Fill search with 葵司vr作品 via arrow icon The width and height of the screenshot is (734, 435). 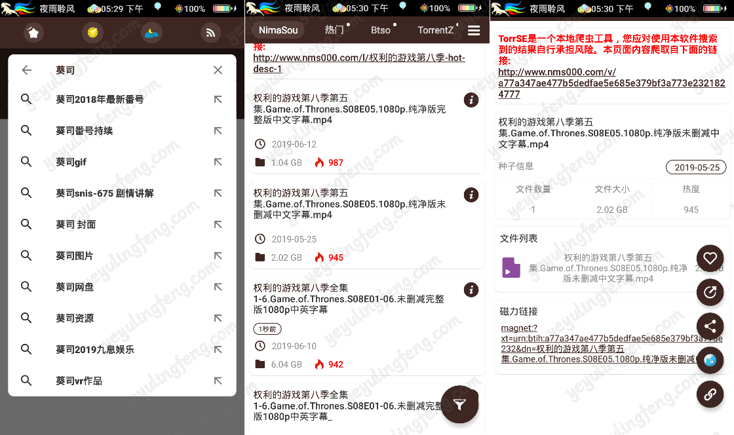coord(218,381)
